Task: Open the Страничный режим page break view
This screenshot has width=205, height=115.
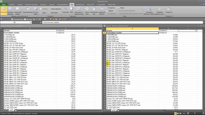Action: click(18, 11)
